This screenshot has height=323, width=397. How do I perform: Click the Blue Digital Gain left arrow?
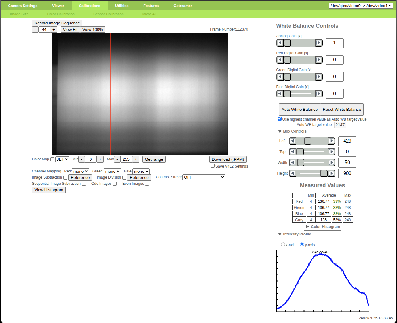(280, 94)
